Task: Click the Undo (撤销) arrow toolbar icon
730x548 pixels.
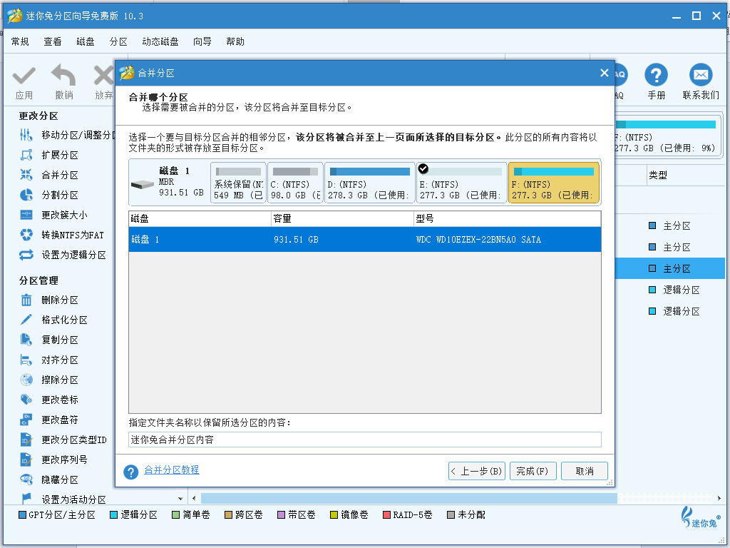Action: [x=63, y=76]
